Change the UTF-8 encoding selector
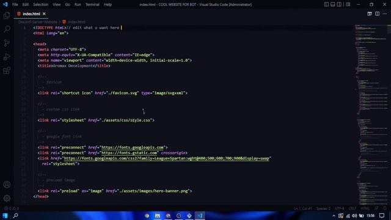Viewport: 391px width, 220px height. (x=340, y=208)
